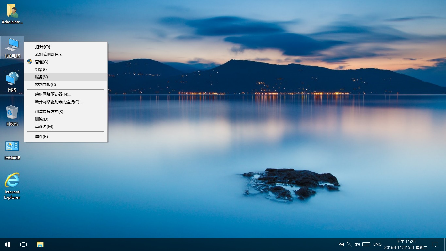Choose 创建快捷方式(S) in the context menu
The width and height of the screenshot is (446, 251).
pyautogui.click(x=66, y=111)
